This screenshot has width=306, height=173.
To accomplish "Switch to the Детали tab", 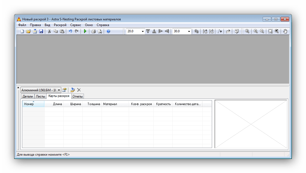I will pyautogui.click(x=27, y=96).
